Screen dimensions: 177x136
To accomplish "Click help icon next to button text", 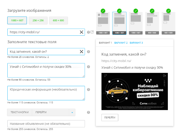I will pyautogui.click(x=88, y=112).
